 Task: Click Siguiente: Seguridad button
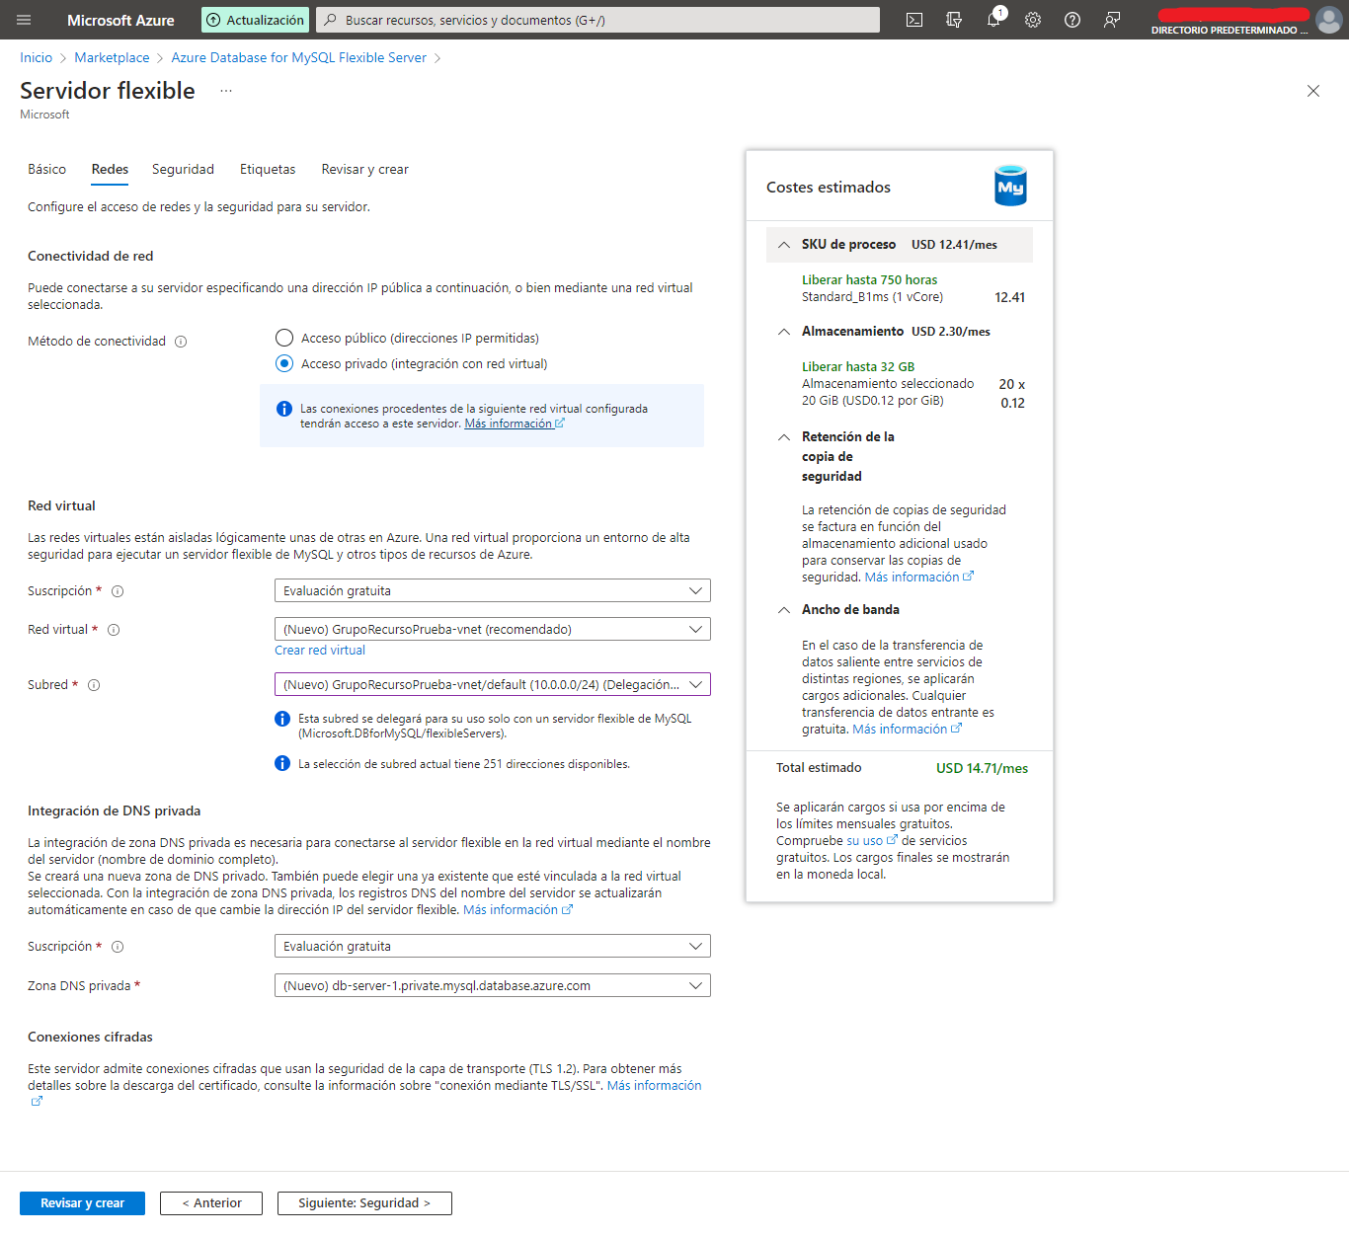coord(364,1203)
